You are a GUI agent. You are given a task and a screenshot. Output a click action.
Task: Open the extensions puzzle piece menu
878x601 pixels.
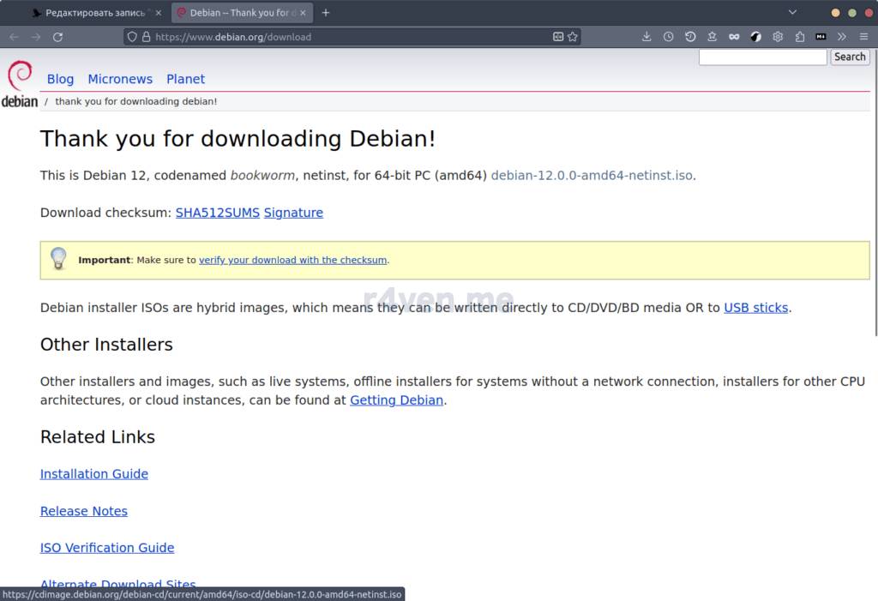799,37
